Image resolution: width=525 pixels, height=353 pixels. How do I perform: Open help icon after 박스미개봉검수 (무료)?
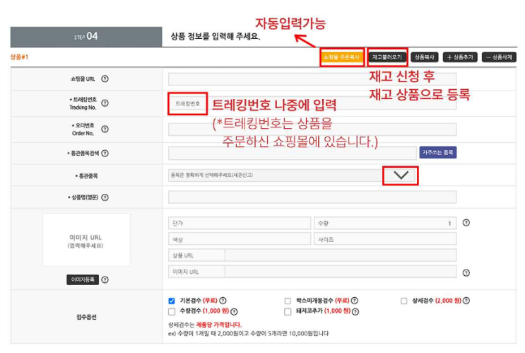(x=355, y=301)
